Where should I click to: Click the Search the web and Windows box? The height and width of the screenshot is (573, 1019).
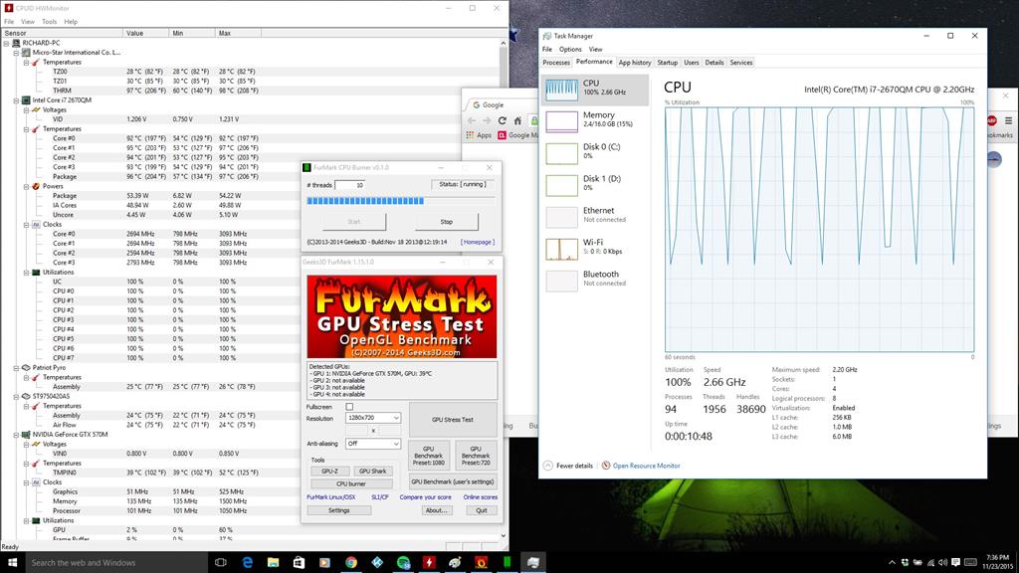(116, 563)
